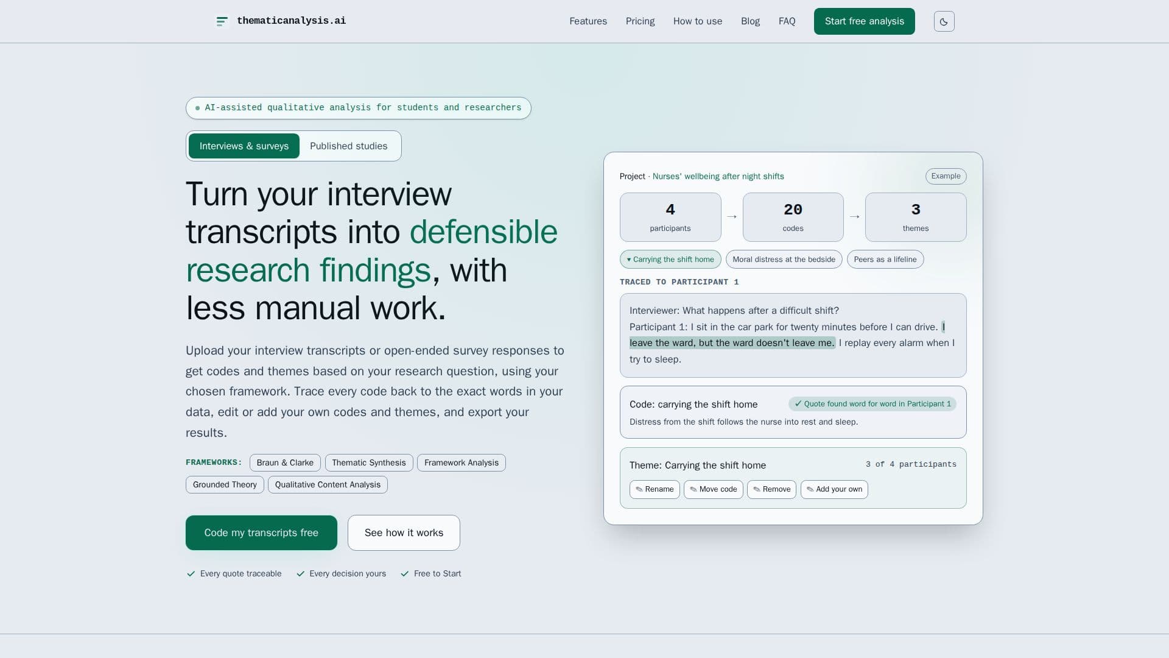1169x658 pixels.
Task: Select Qualitative Content Analysis chip
Action: pyautogui.click(x=328, y=484)
